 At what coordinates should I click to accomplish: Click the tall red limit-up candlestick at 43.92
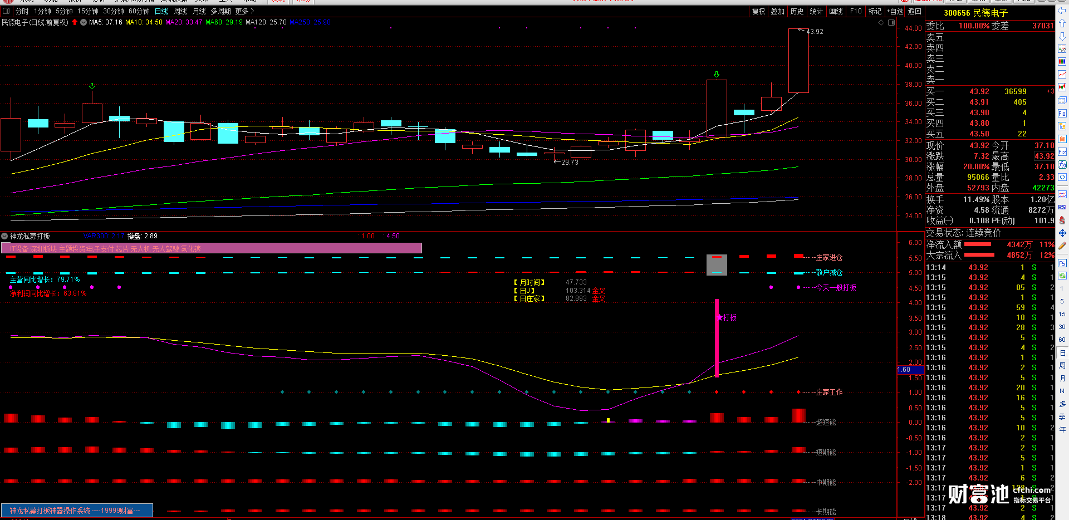tap(798, 61)
